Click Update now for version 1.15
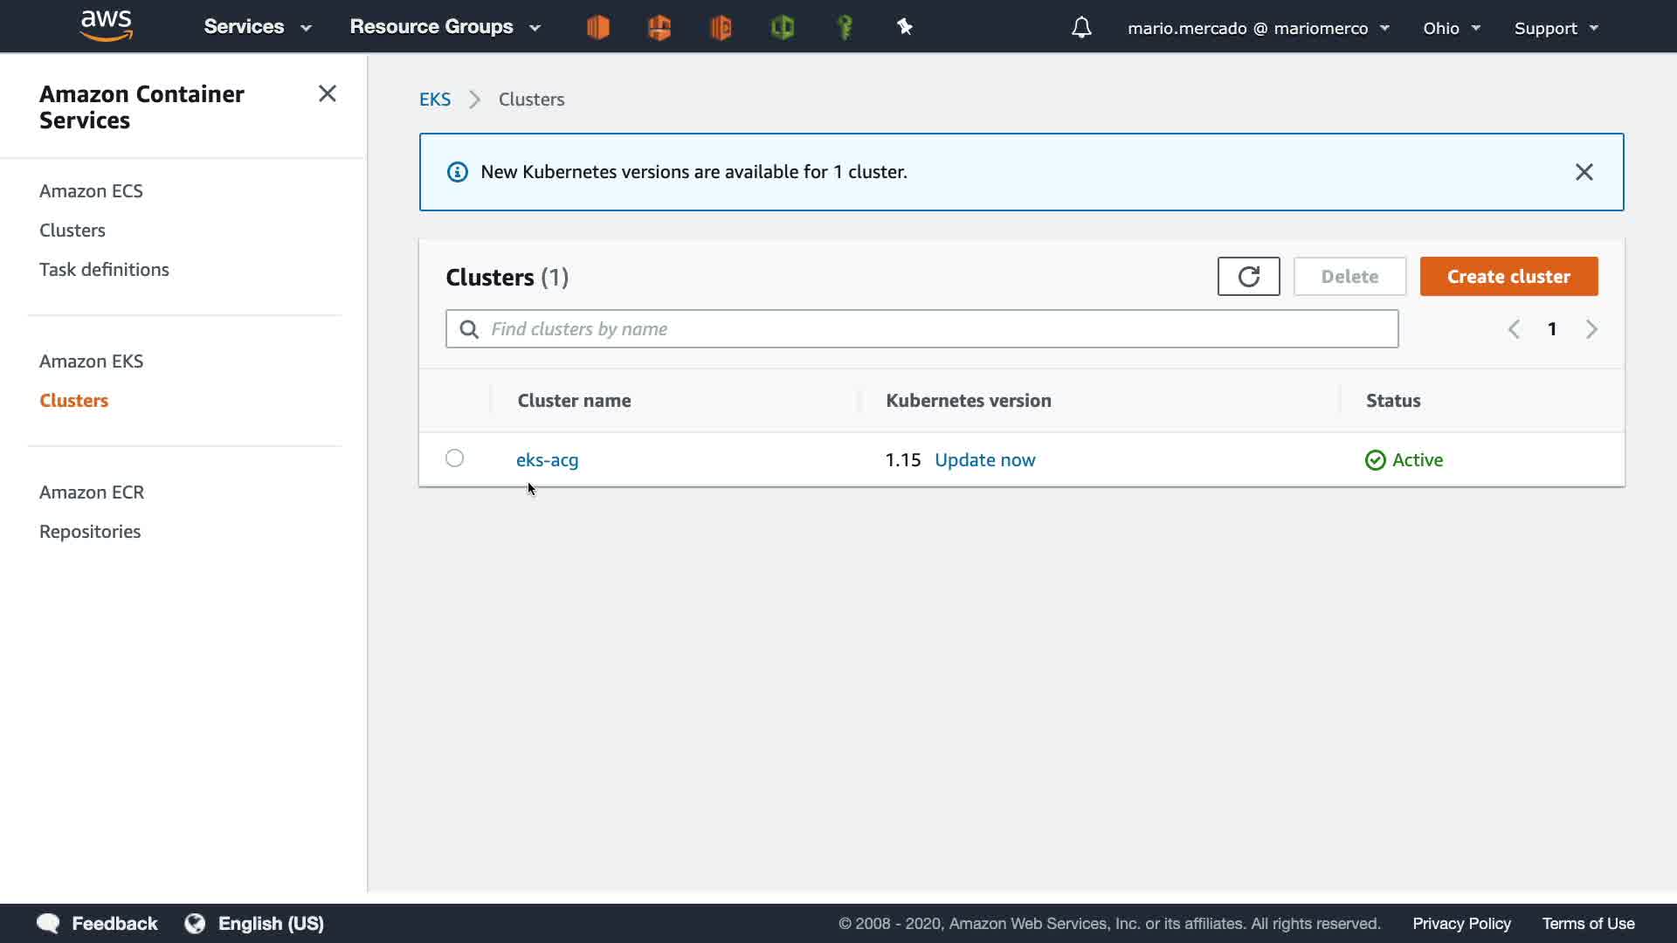The width and height of the screenshot is (1677, 943). (984, 460)
